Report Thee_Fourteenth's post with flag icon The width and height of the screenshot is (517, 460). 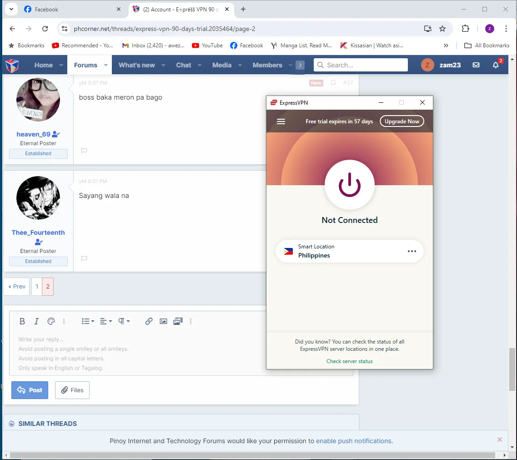click(x=84, y=258)
